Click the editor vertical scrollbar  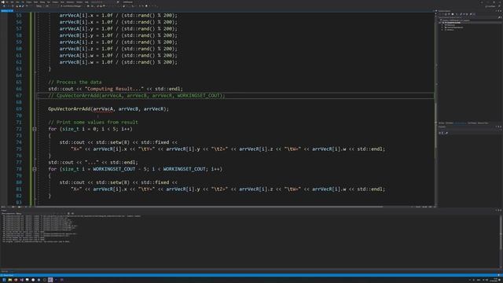point(435,109)
